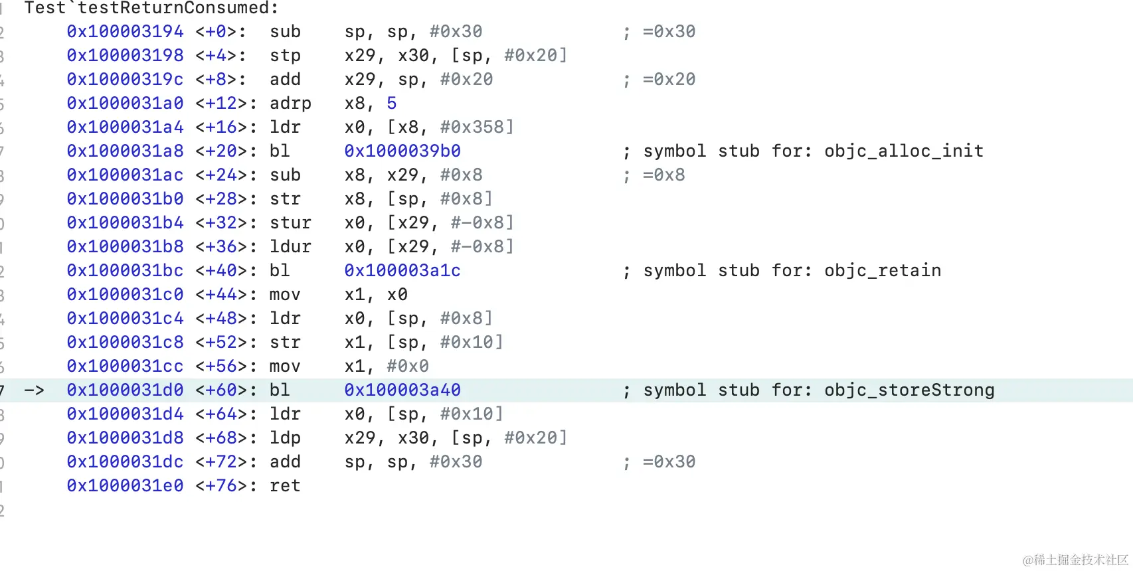Image resolution: width=1133 pixels, height=571 pixels.
Task: Select address 0x100003198 on the stp line
Action: click(x=125, y=56)
